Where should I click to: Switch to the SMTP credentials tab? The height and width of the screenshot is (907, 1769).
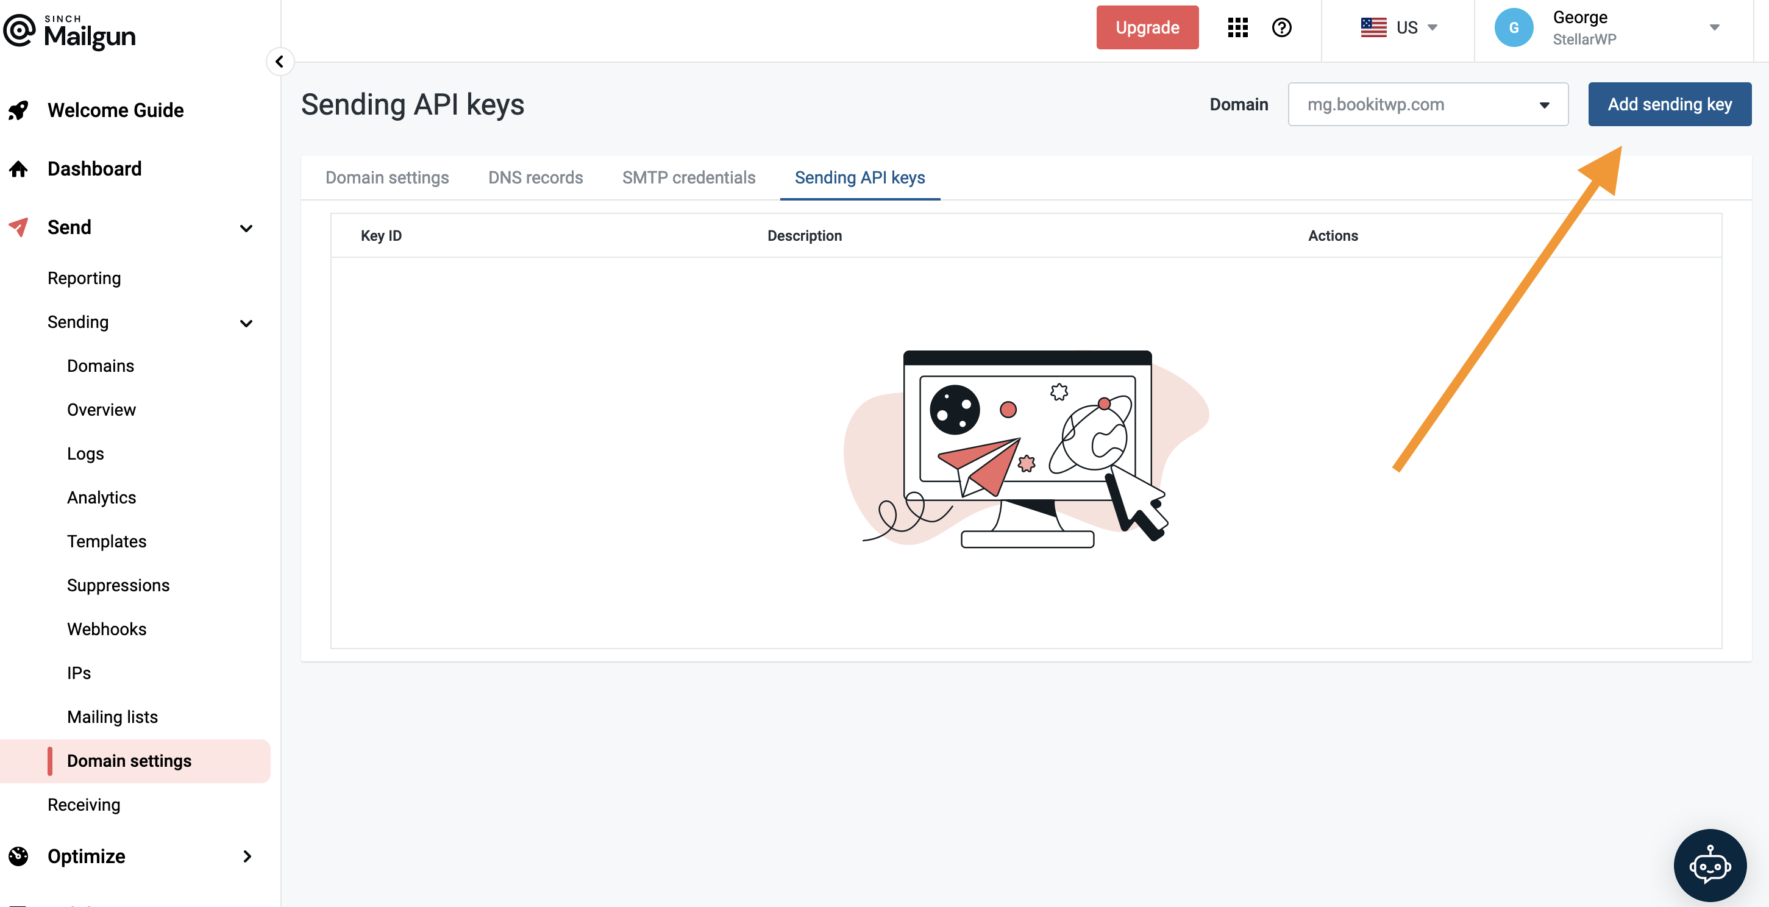[x=688, y=178]
